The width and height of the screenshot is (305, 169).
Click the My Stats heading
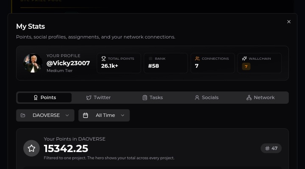(30, 26)
